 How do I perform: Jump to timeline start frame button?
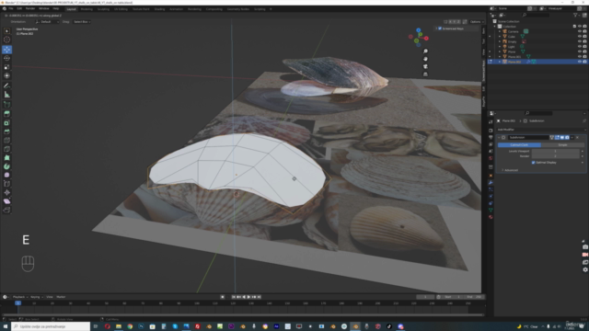(233, 297)
